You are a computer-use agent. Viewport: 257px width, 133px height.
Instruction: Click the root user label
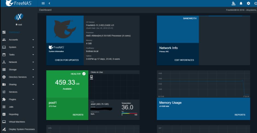pyautogui.click(x=19, y=25)
